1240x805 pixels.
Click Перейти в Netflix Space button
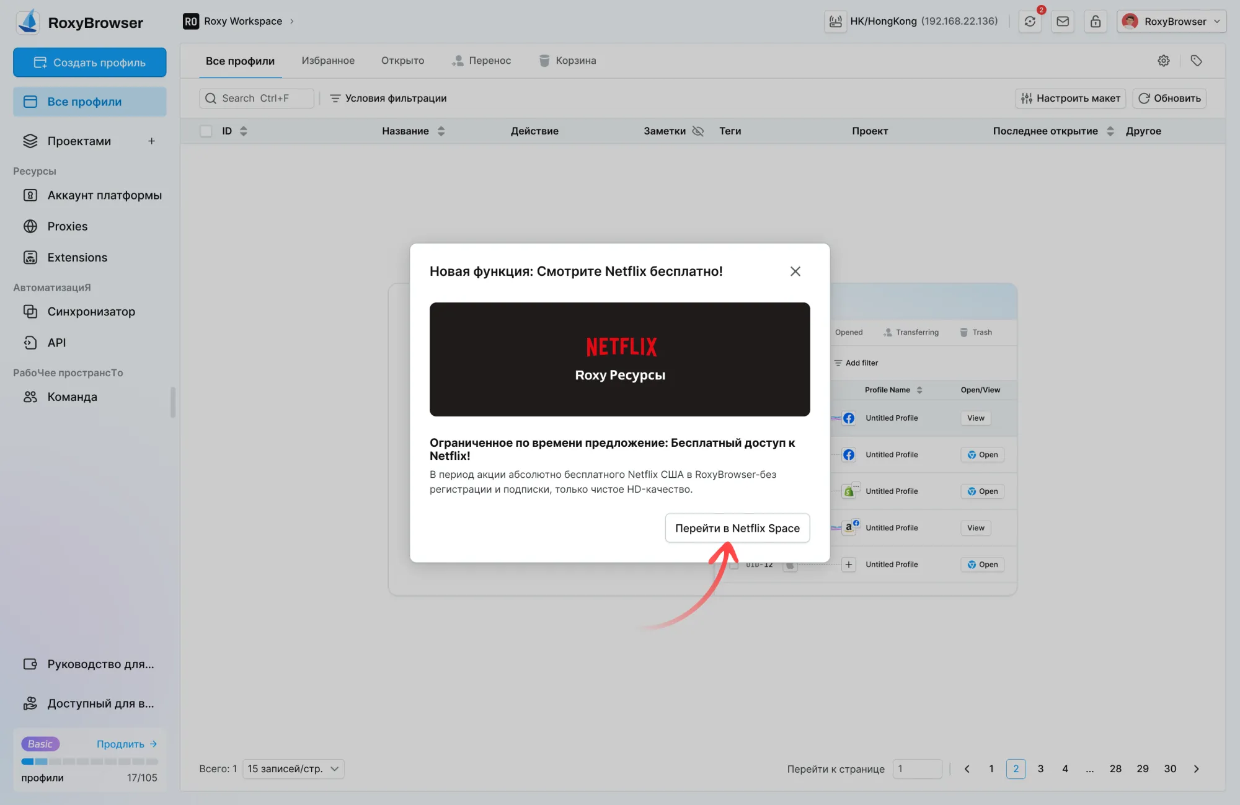737,528
